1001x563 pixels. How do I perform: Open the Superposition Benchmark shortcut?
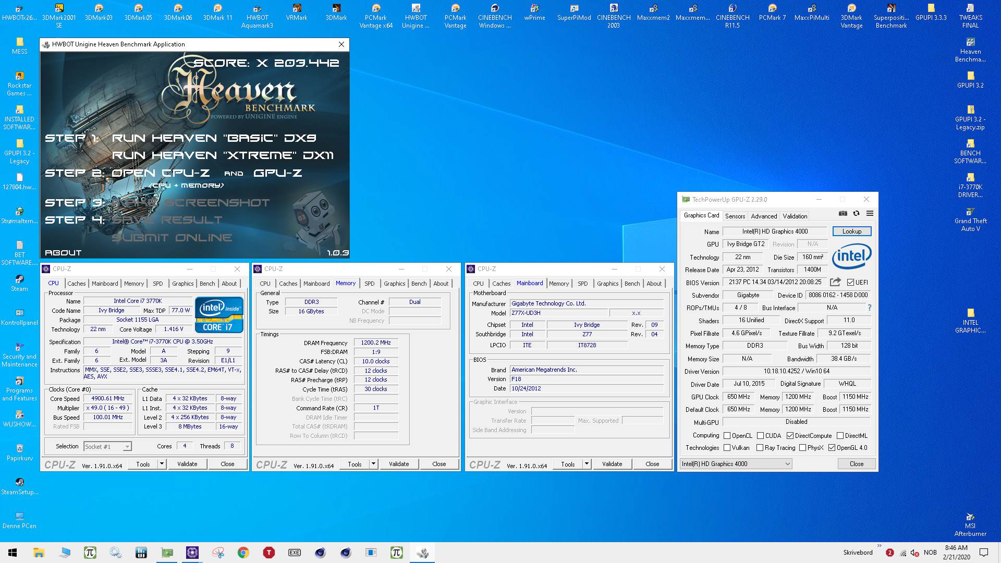(x=891, y=16)
